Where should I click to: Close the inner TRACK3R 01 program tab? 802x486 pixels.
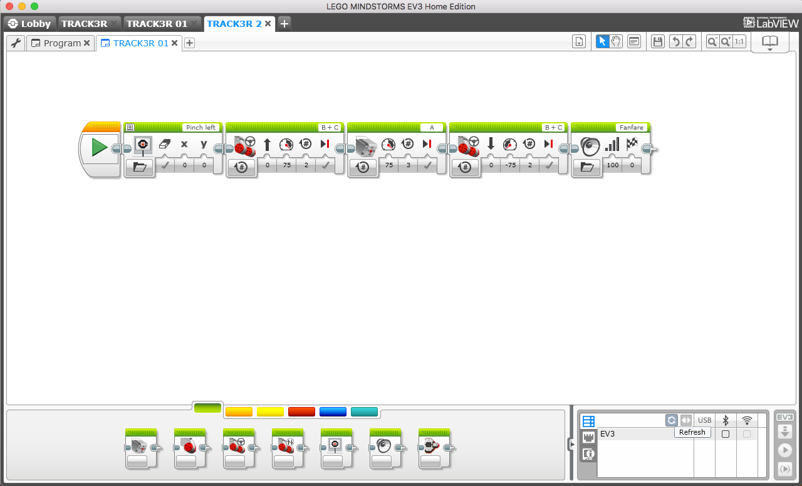tap(175, 43)
